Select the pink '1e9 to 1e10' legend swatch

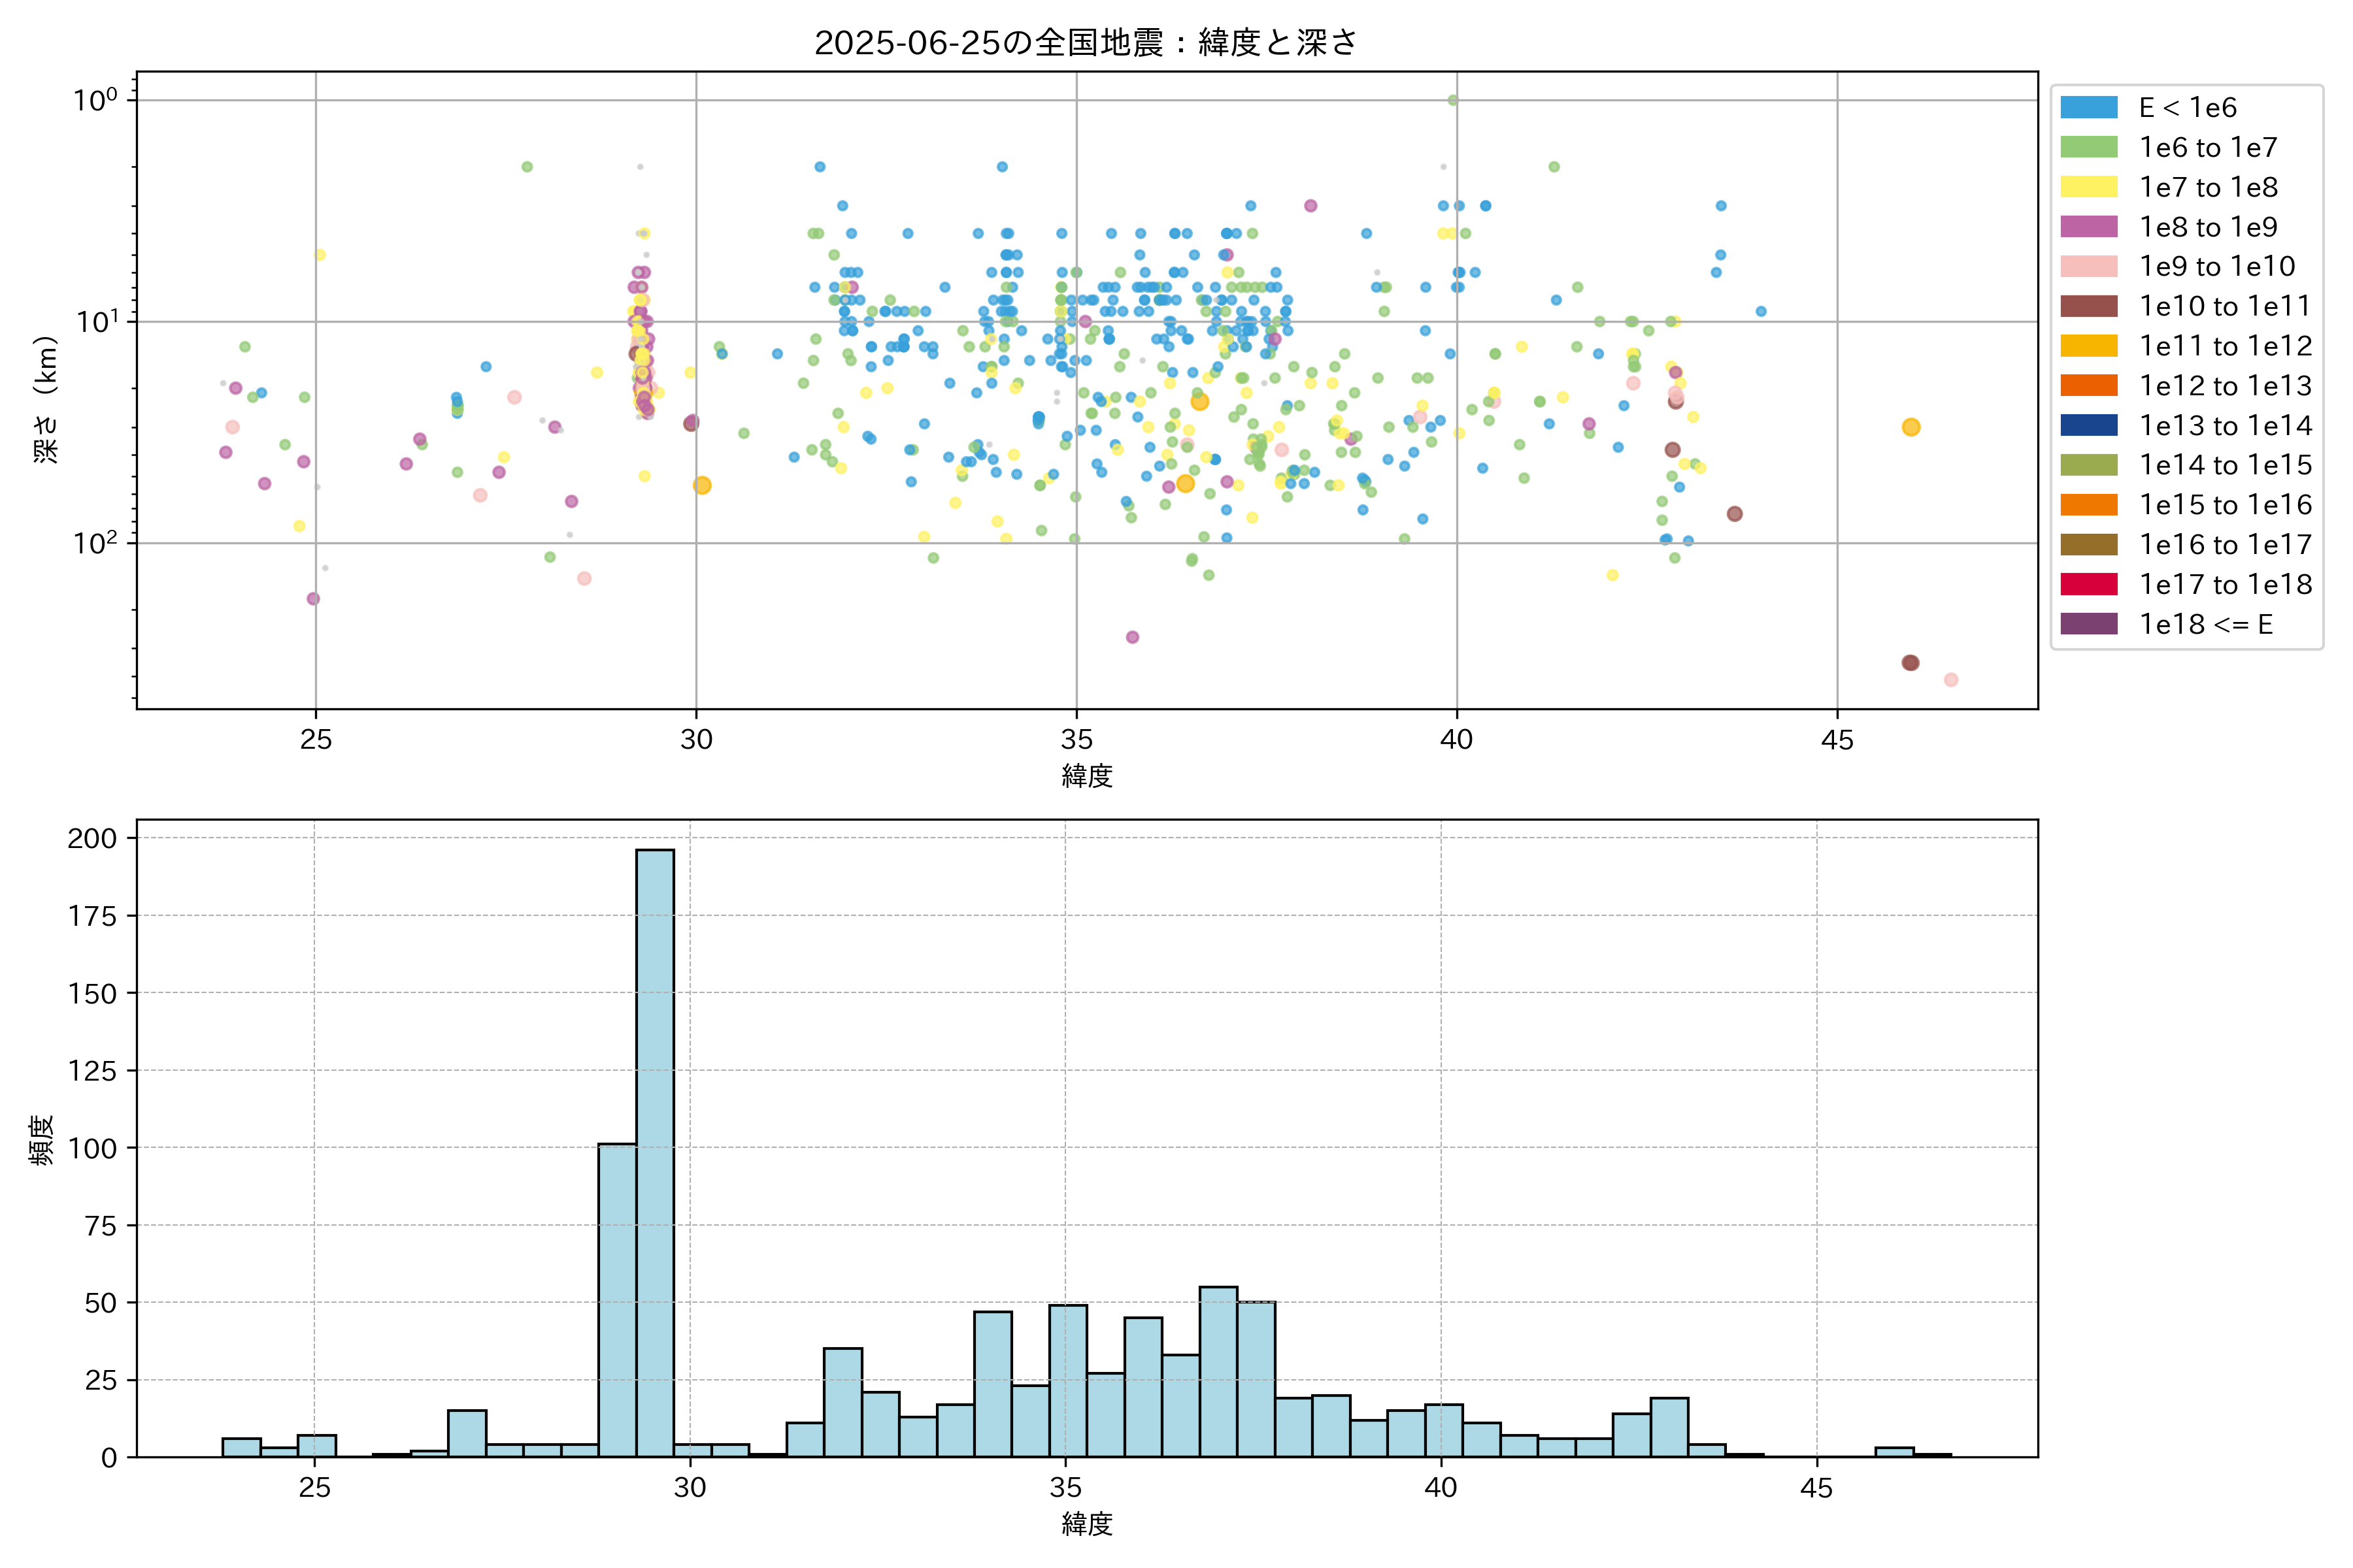pos(2088,267)
